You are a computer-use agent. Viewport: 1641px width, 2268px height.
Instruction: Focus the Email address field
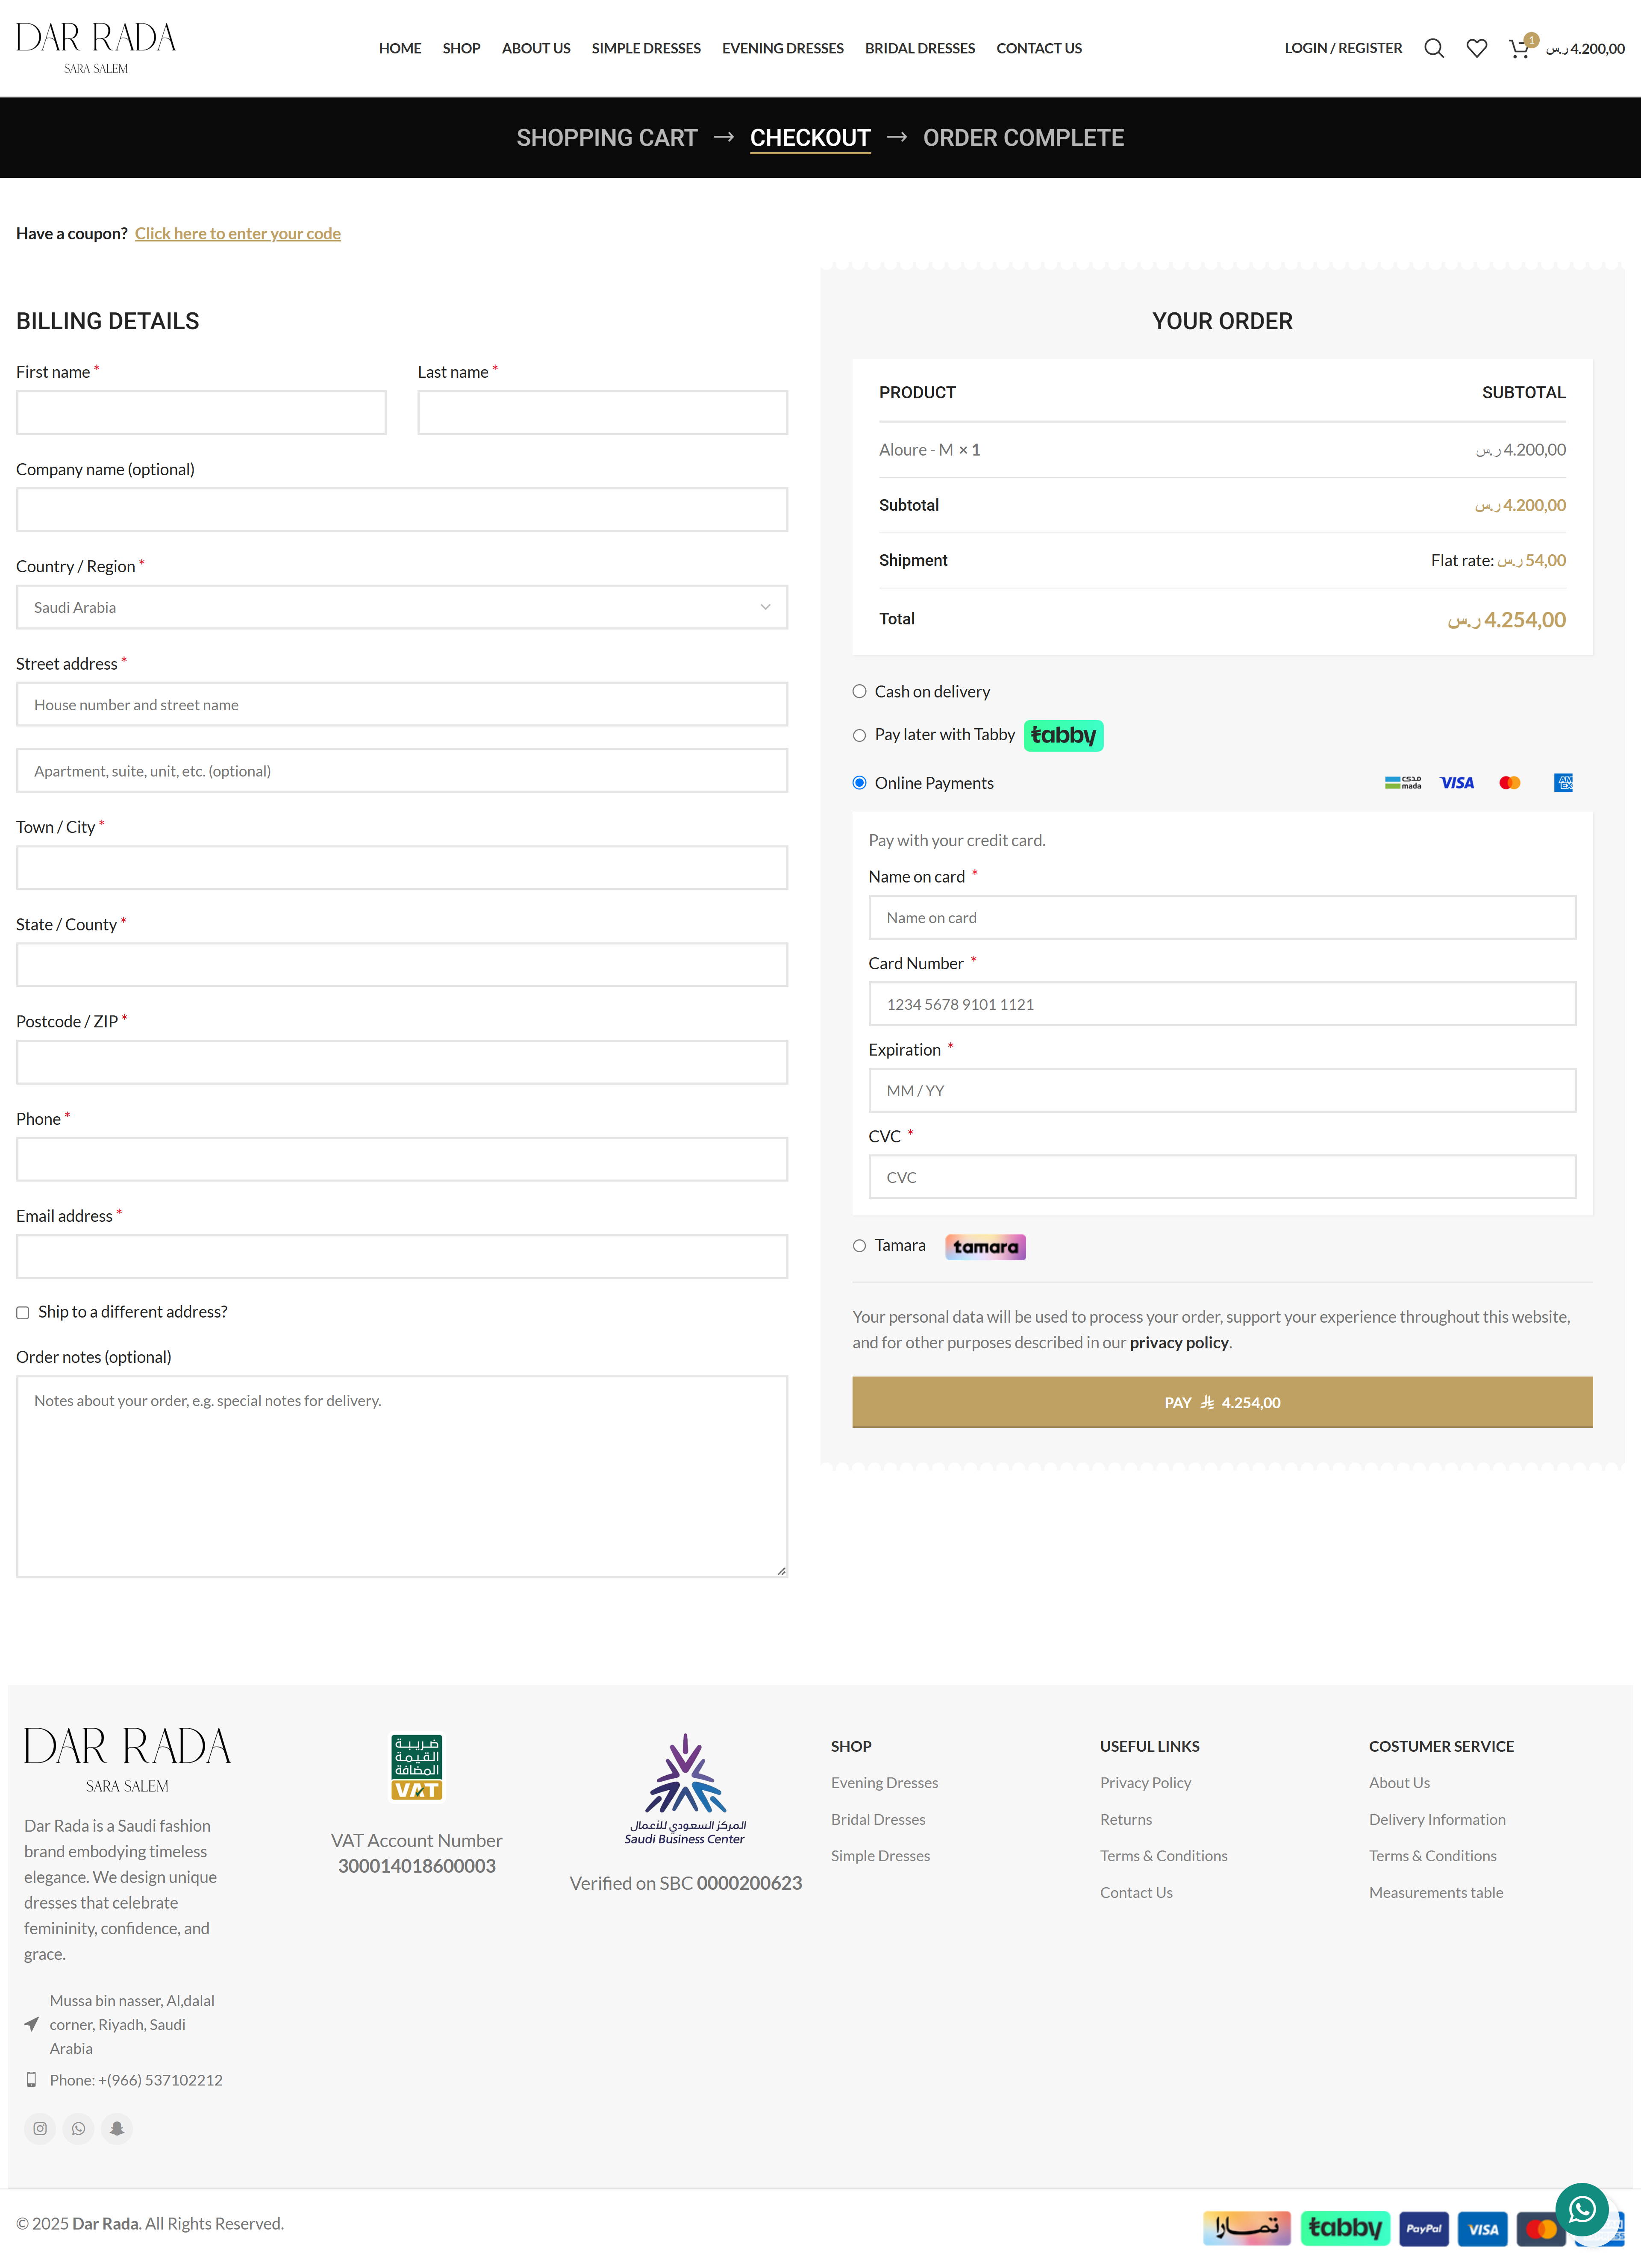(x=402, y=1256)
